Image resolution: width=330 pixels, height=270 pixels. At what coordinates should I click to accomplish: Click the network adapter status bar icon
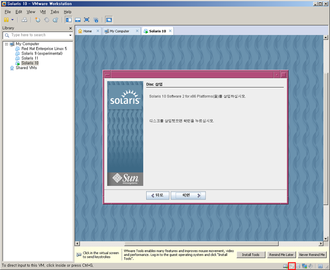[305, 266]
